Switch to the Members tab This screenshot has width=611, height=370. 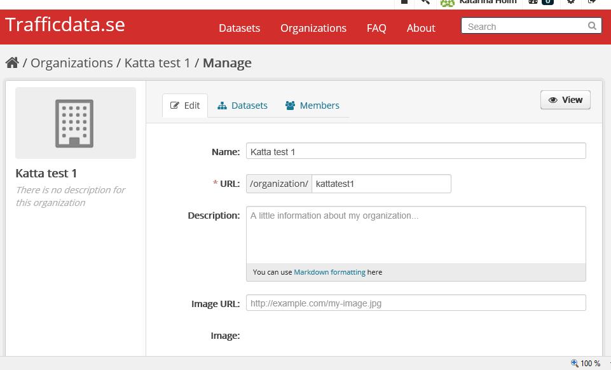tap(312, 106)
